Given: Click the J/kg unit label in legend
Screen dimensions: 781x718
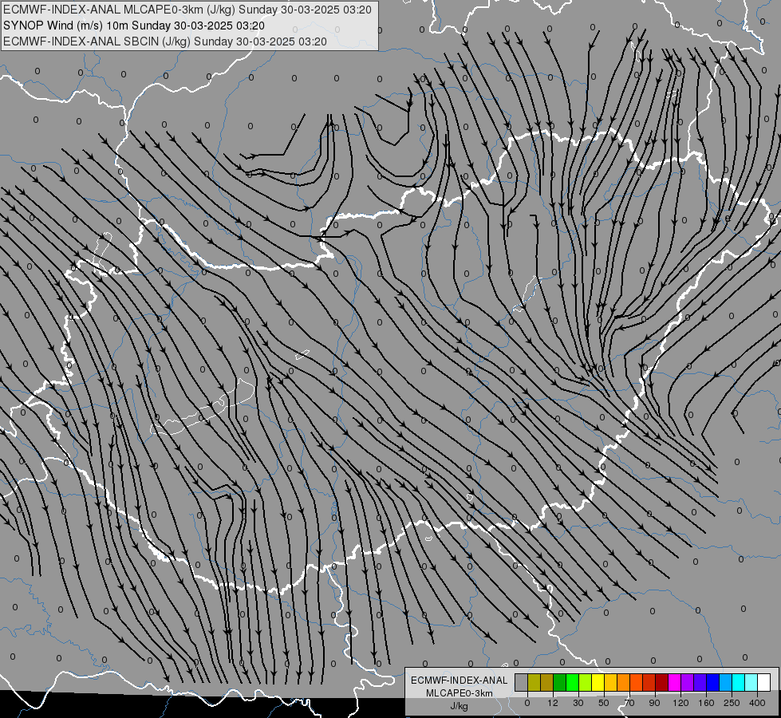Looking at the screenshot, I should (x=459, y=706).
